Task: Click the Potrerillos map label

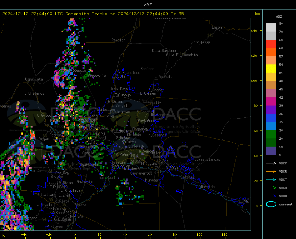Action: tap(60, 135)
